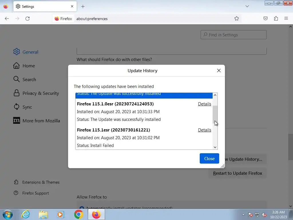Viewport: 293px width, 220px height.
Task: Click the Privacy padlock icon
Action: [x=16, y=93]
